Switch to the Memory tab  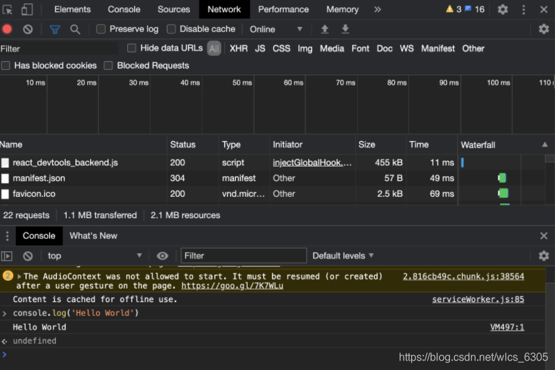tap(342, 9)
